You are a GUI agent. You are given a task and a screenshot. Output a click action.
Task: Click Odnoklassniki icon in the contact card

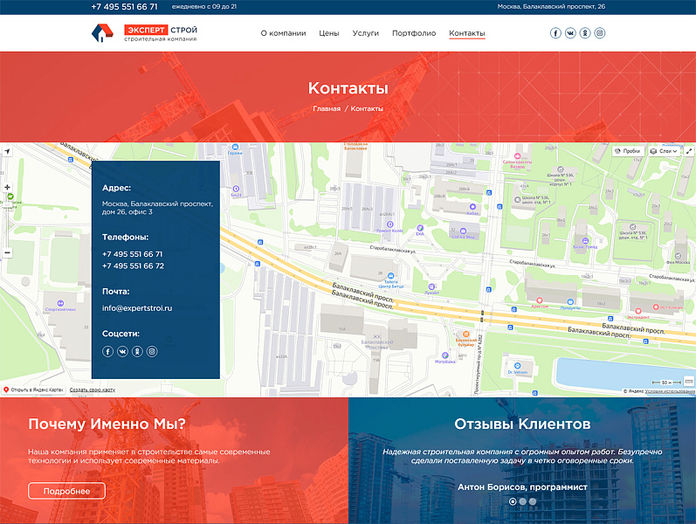[x=137, y=351]
